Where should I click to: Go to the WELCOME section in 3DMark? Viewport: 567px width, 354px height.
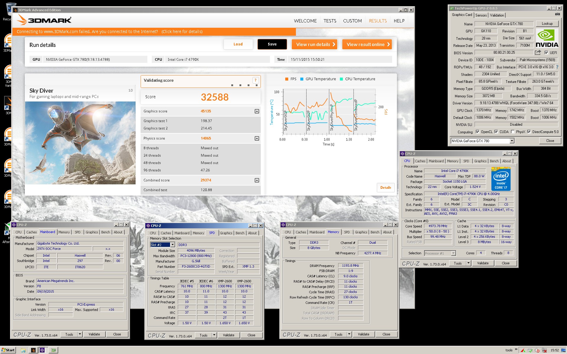[x=305, y=21]
